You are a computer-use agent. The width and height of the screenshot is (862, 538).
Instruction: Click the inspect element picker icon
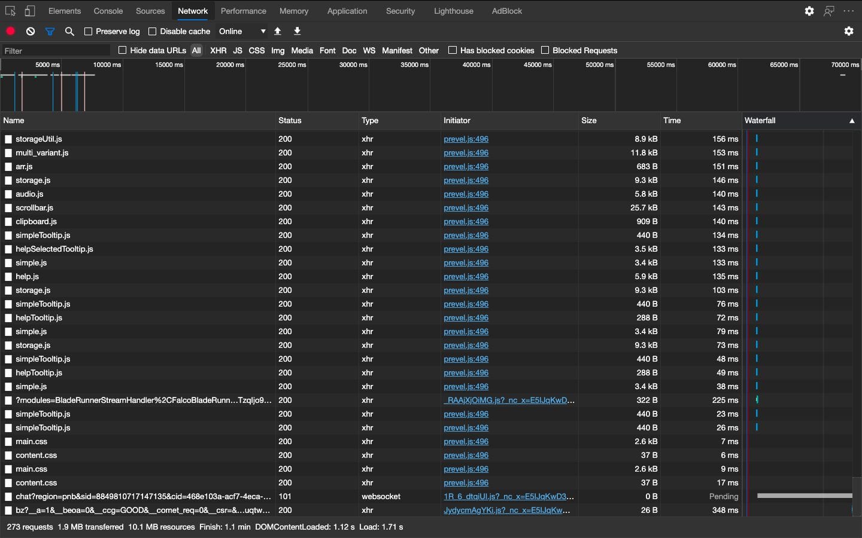pos(10,11)
